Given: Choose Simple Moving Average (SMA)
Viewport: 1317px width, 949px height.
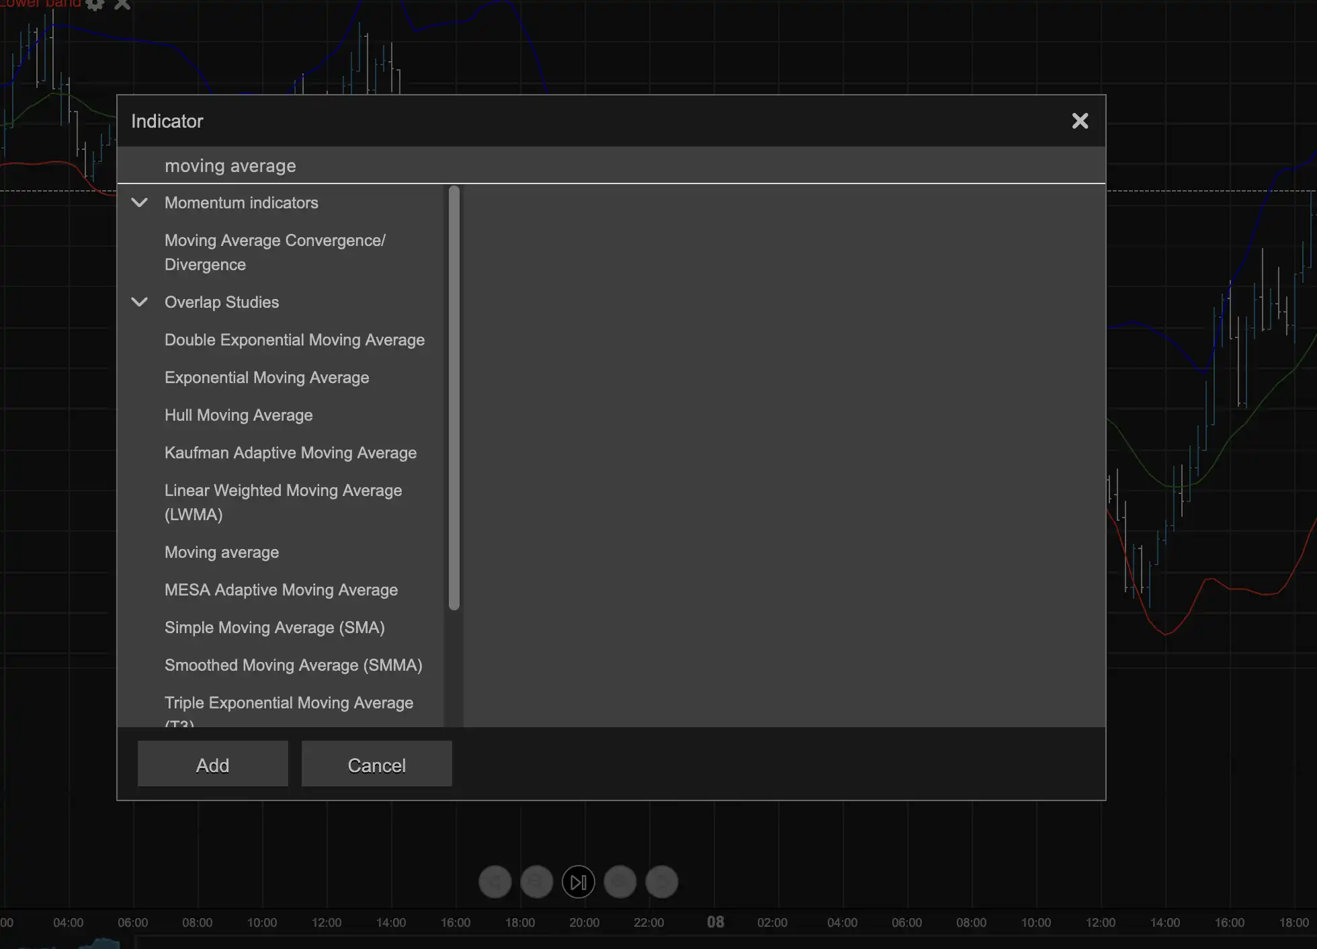Looking at the screenshot, I should 274,628.
